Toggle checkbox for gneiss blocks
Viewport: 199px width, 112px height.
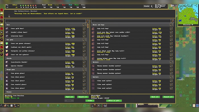tap(84, 66)
